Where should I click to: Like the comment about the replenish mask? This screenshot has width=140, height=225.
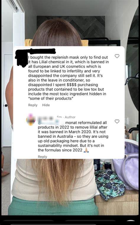pos(117,56)
